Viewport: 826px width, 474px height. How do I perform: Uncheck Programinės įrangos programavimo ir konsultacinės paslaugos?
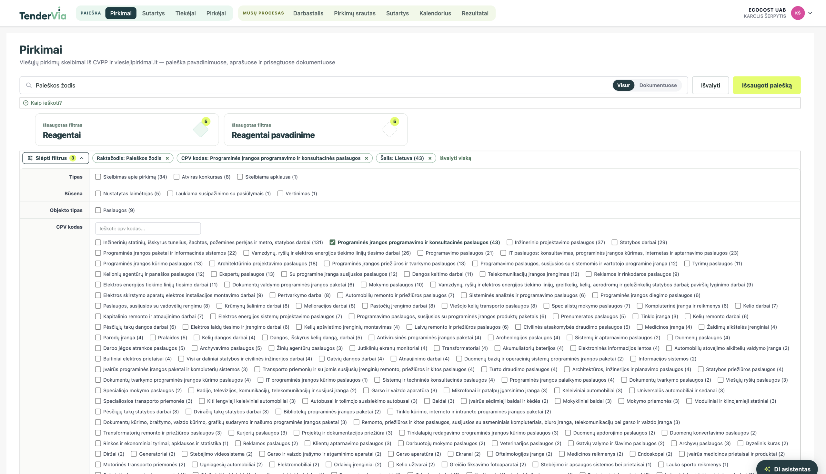click(x=332, y=242)
